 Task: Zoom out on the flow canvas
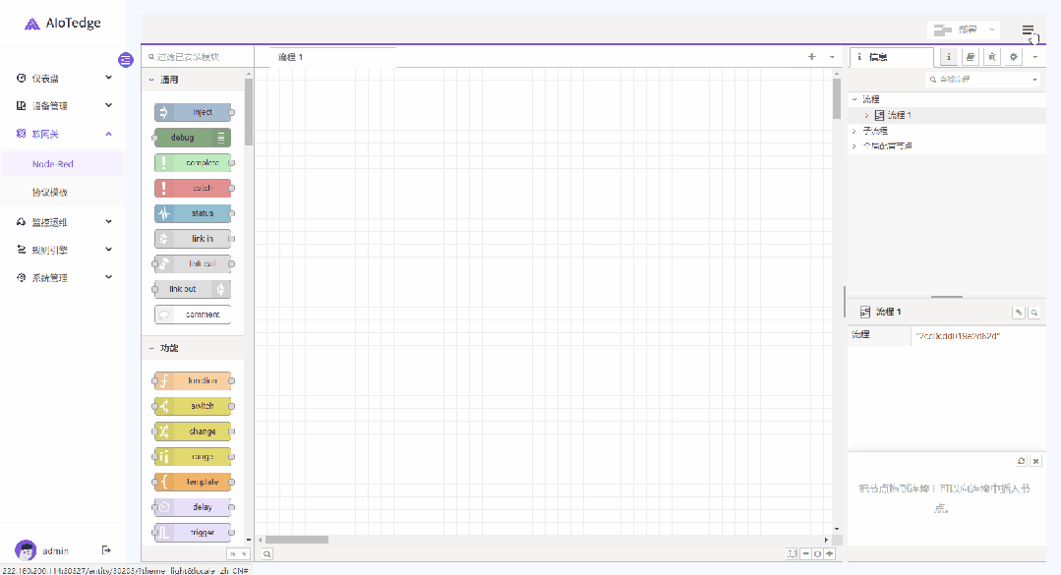point(805,554)
